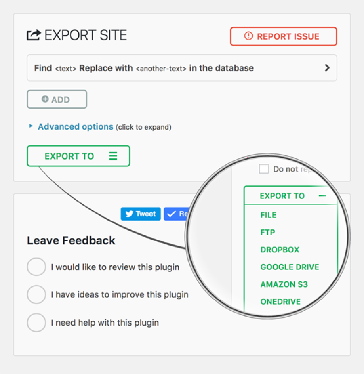The height and width of the screenshot is (374, 364).
Task: Open the Advanced options link
Action: (x=76, y=127)
